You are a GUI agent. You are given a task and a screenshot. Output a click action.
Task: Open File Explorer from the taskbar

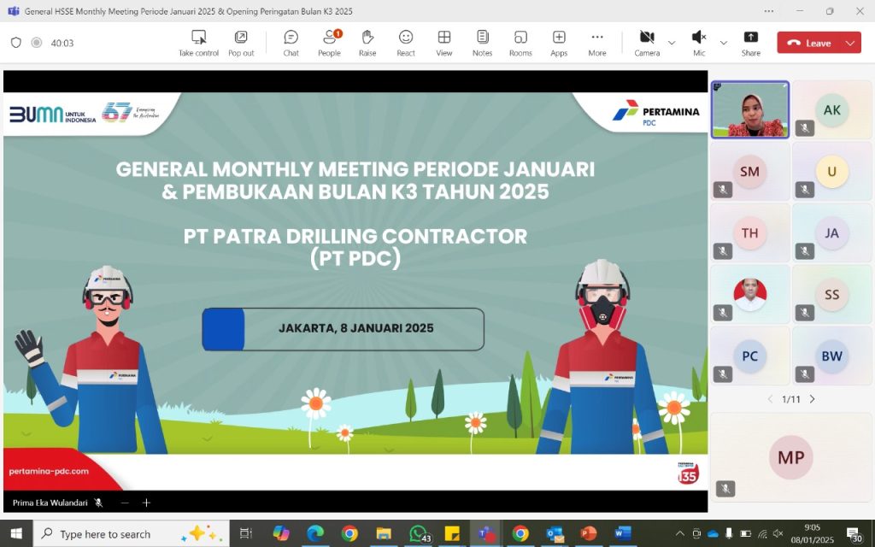[x=384, y=533]
